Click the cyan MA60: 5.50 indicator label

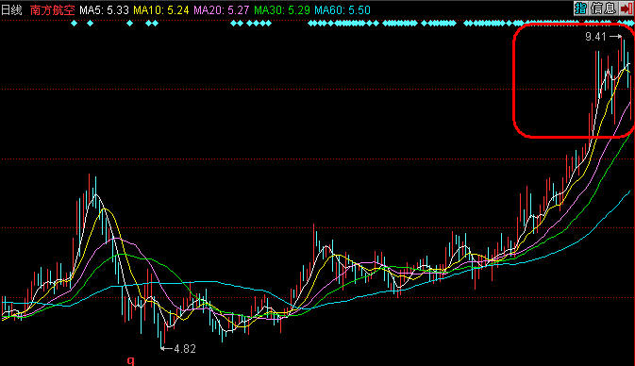click(x=343, y=10)
